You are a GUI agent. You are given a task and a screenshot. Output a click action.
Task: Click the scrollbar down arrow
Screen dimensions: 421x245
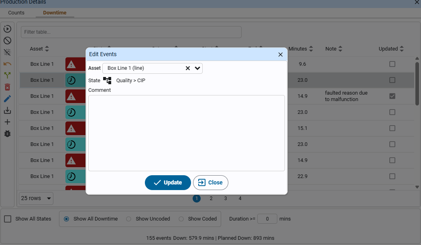(x=417, y=187)
